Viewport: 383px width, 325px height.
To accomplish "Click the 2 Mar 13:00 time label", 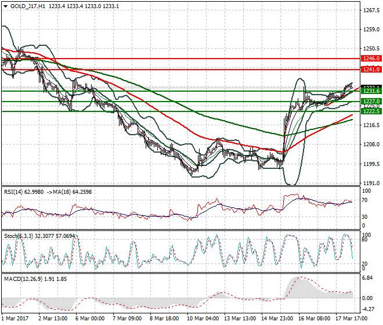I will tap(53, 319).
